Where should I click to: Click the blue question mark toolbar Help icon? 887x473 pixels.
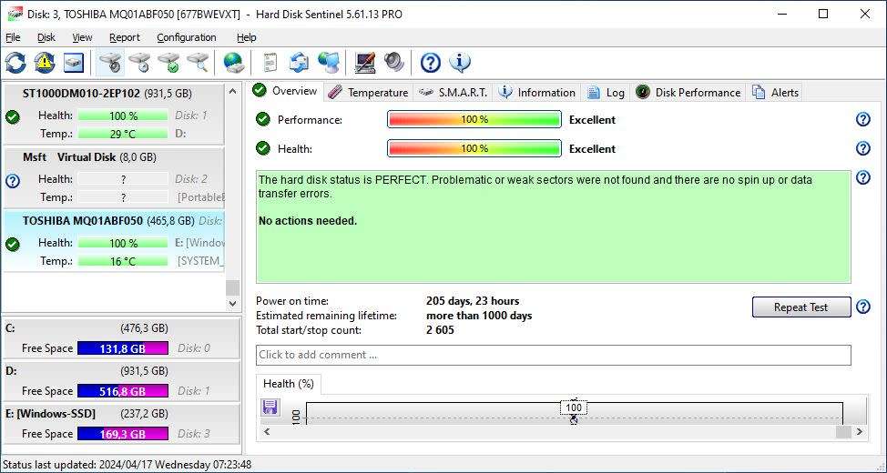pos(431,62)
